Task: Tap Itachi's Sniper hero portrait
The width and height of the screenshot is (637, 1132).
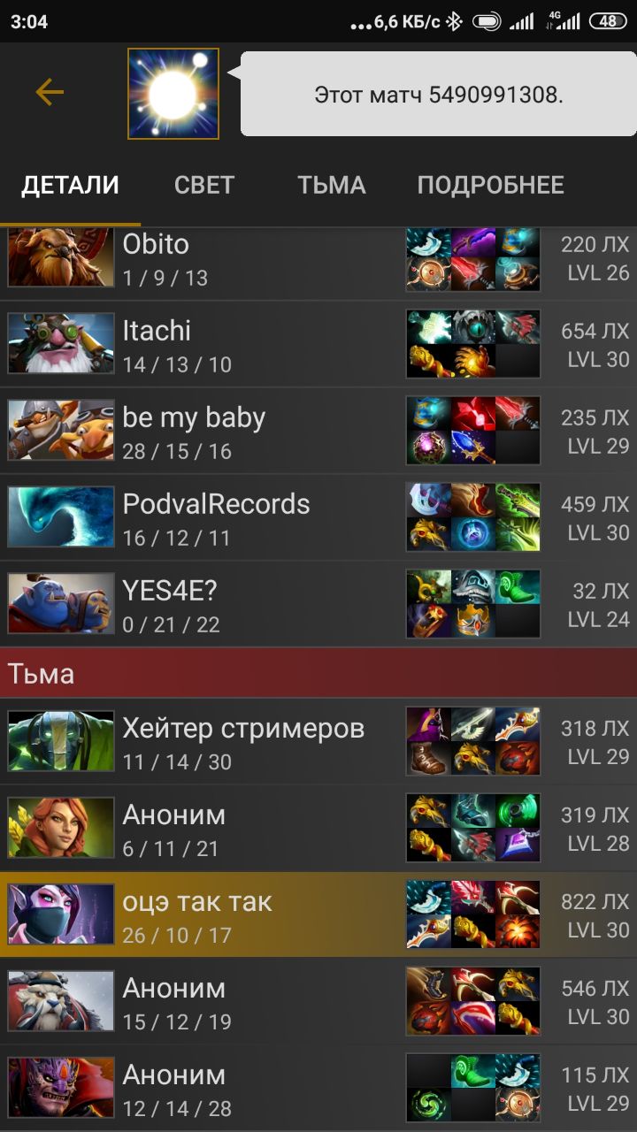Action: [x=61, y=343]
